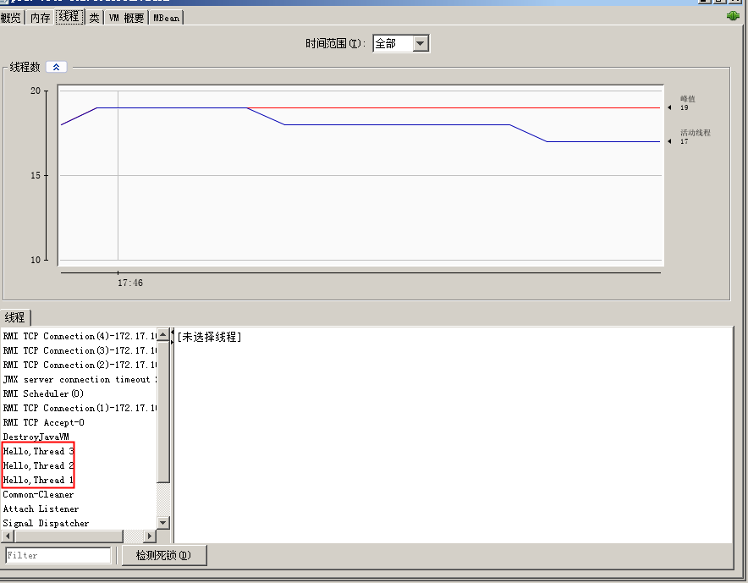Click the Filter input field
The width and height of the screenshot is (748, 583).
click(58, 555)
